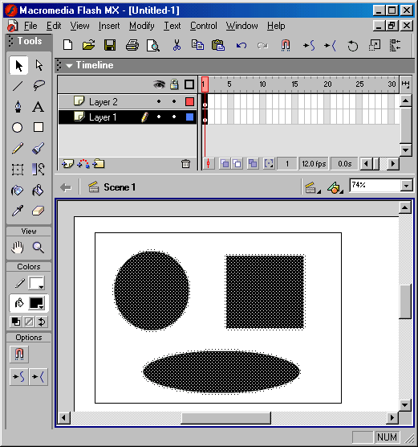Click the Delete Layer trash button
Viewport: 418px width, 447px height.
click(x=185, y=164)
